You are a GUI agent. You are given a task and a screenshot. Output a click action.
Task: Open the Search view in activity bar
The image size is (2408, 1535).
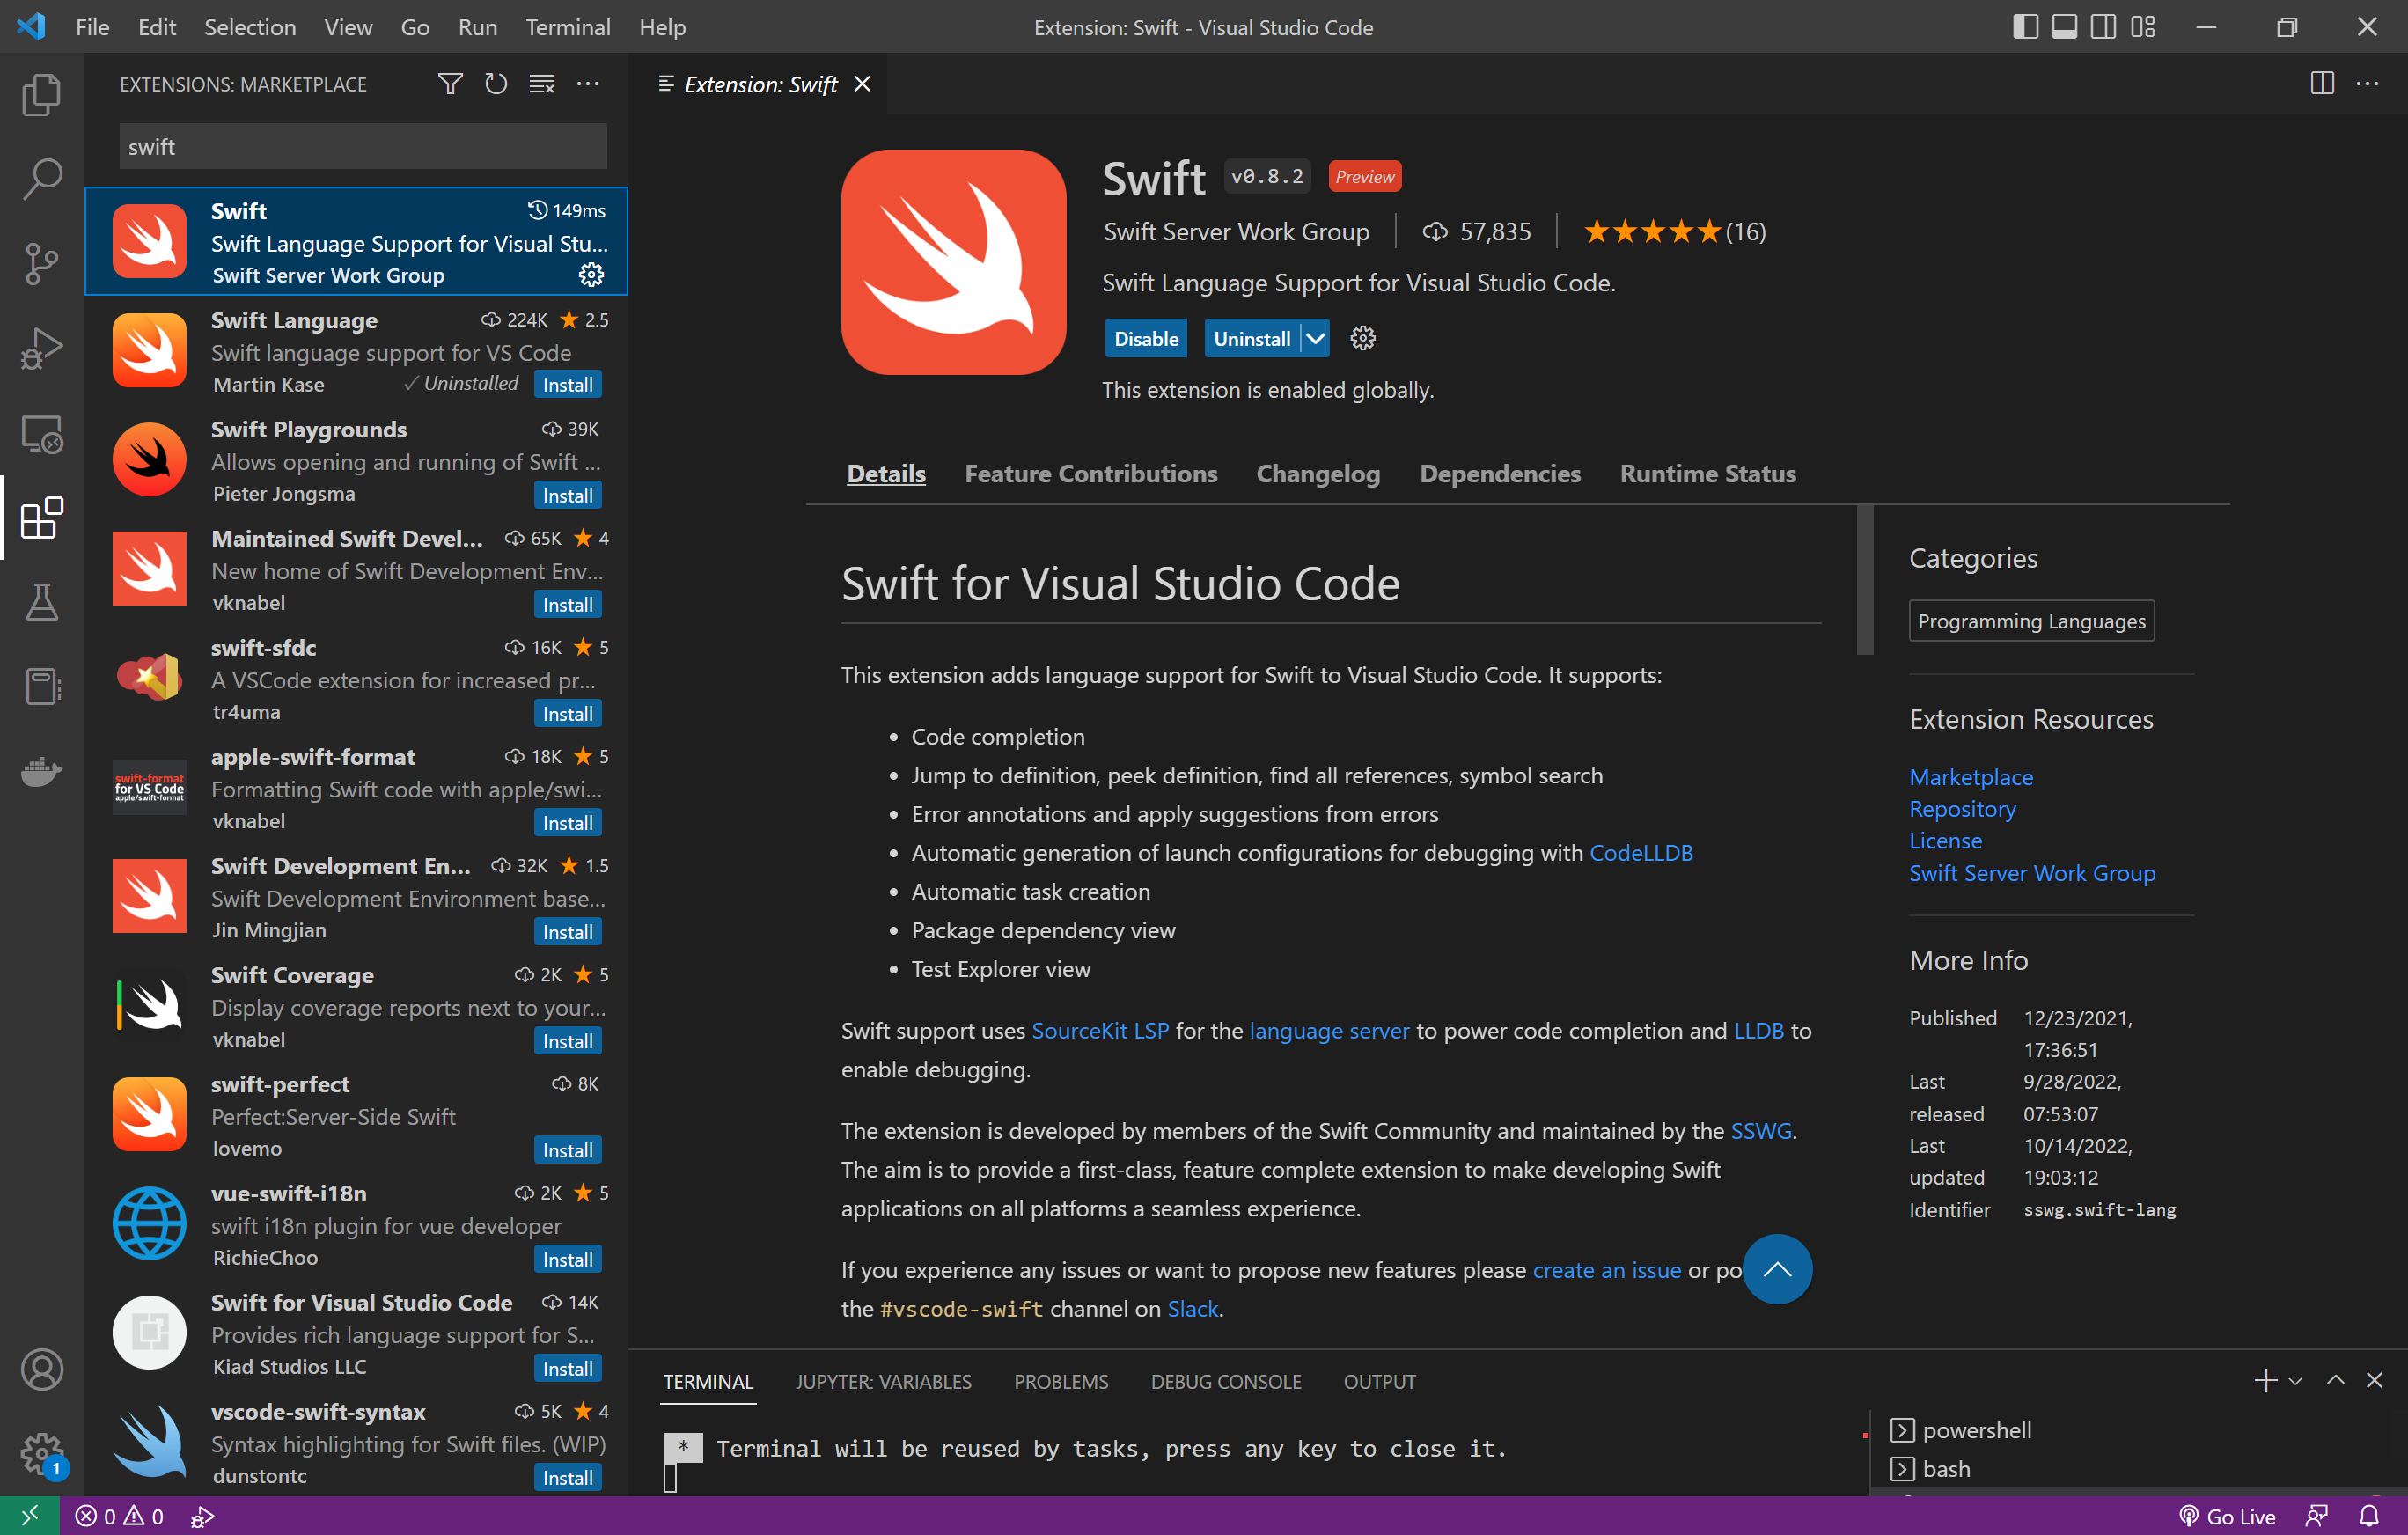[x=41, y=178]
